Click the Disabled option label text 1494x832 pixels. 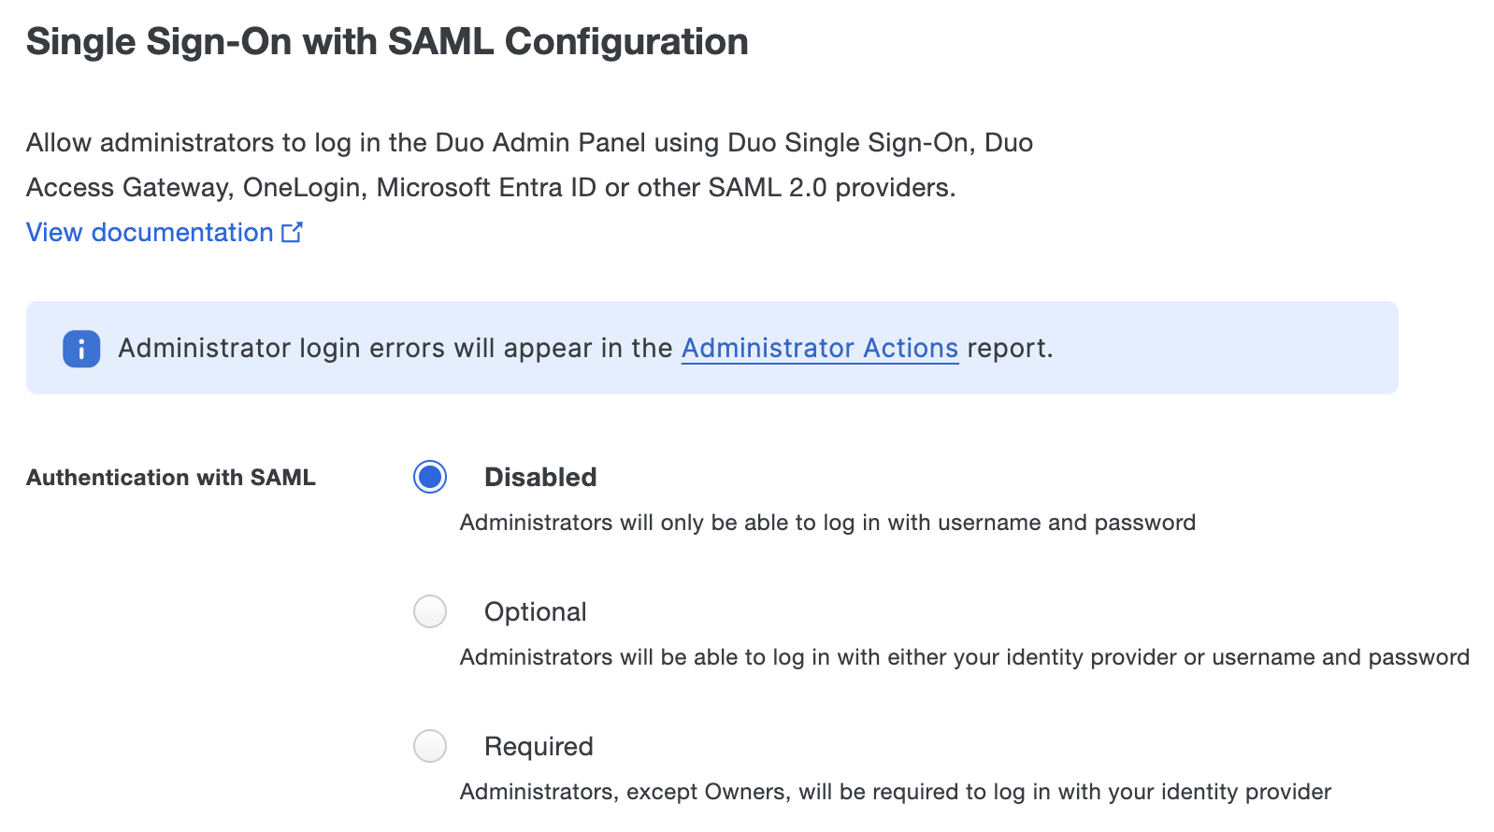[539, 478]
